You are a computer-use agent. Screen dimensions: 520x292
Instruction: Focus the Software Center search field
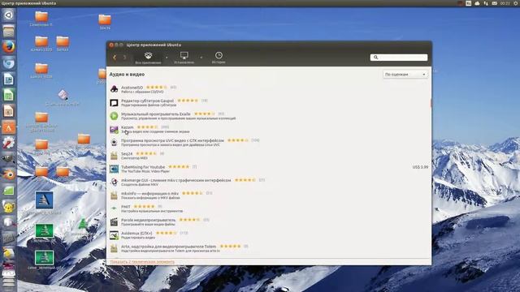[399, 58]
